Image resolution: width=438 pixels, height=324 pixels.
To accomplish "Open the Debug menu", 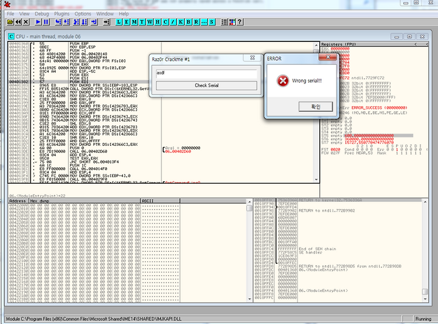I will (x=41, y=13).
